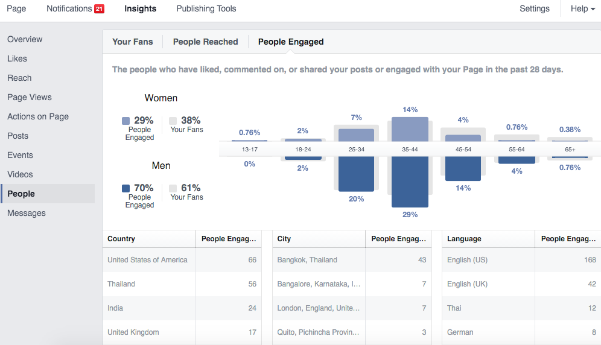Switch to the People Reached tab
This screenshot has height=345, width=601.
[205, 42]
